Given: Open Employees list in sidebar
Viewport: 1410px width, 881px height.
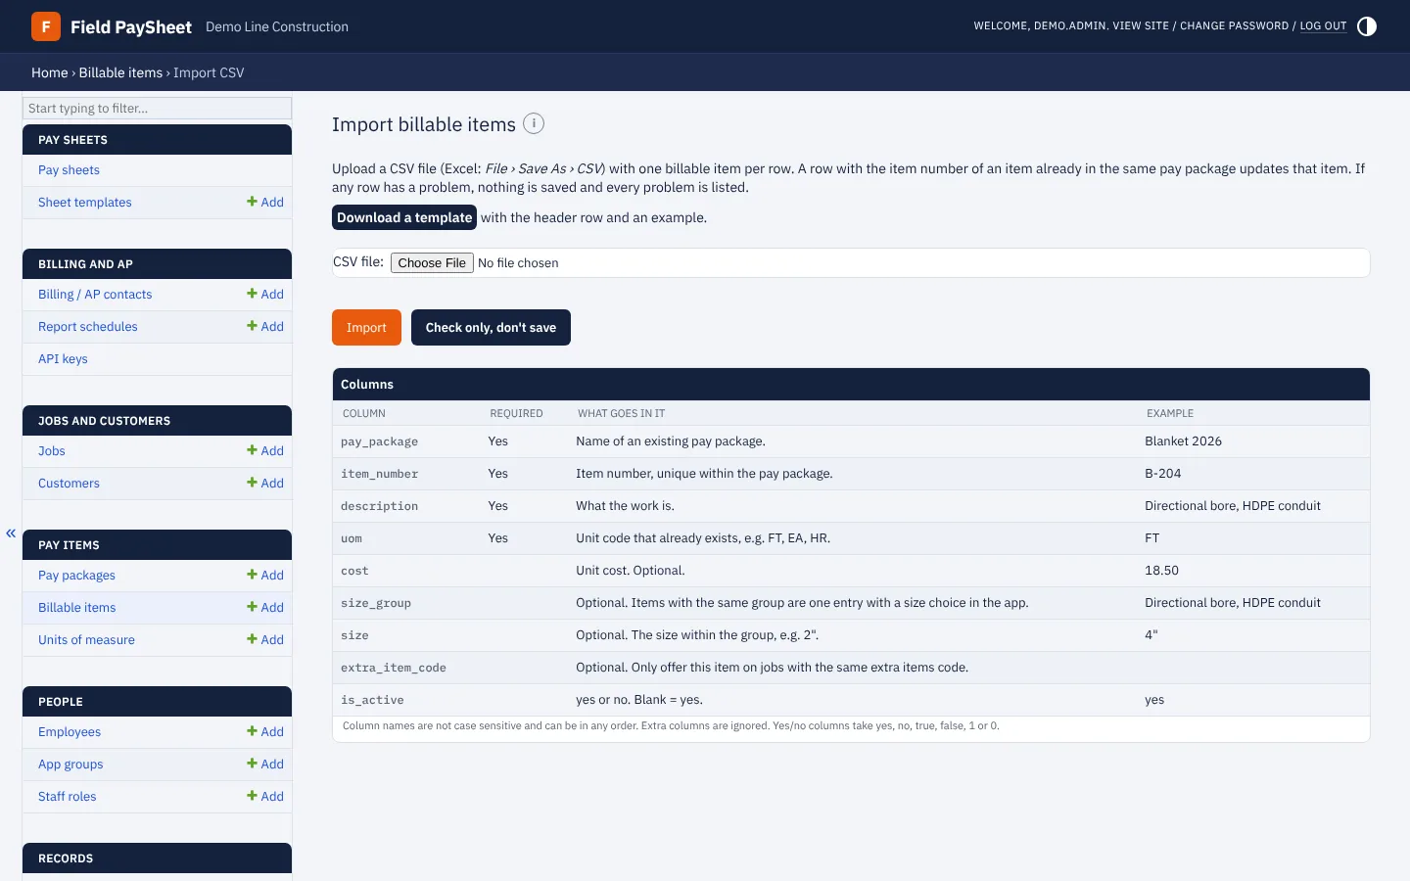Looking at the screenshot, I should (70, 732).
